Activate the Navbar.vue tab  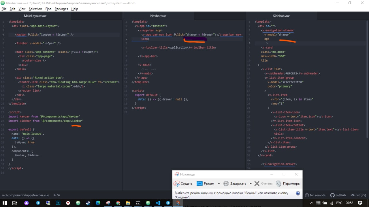[158, 16]
